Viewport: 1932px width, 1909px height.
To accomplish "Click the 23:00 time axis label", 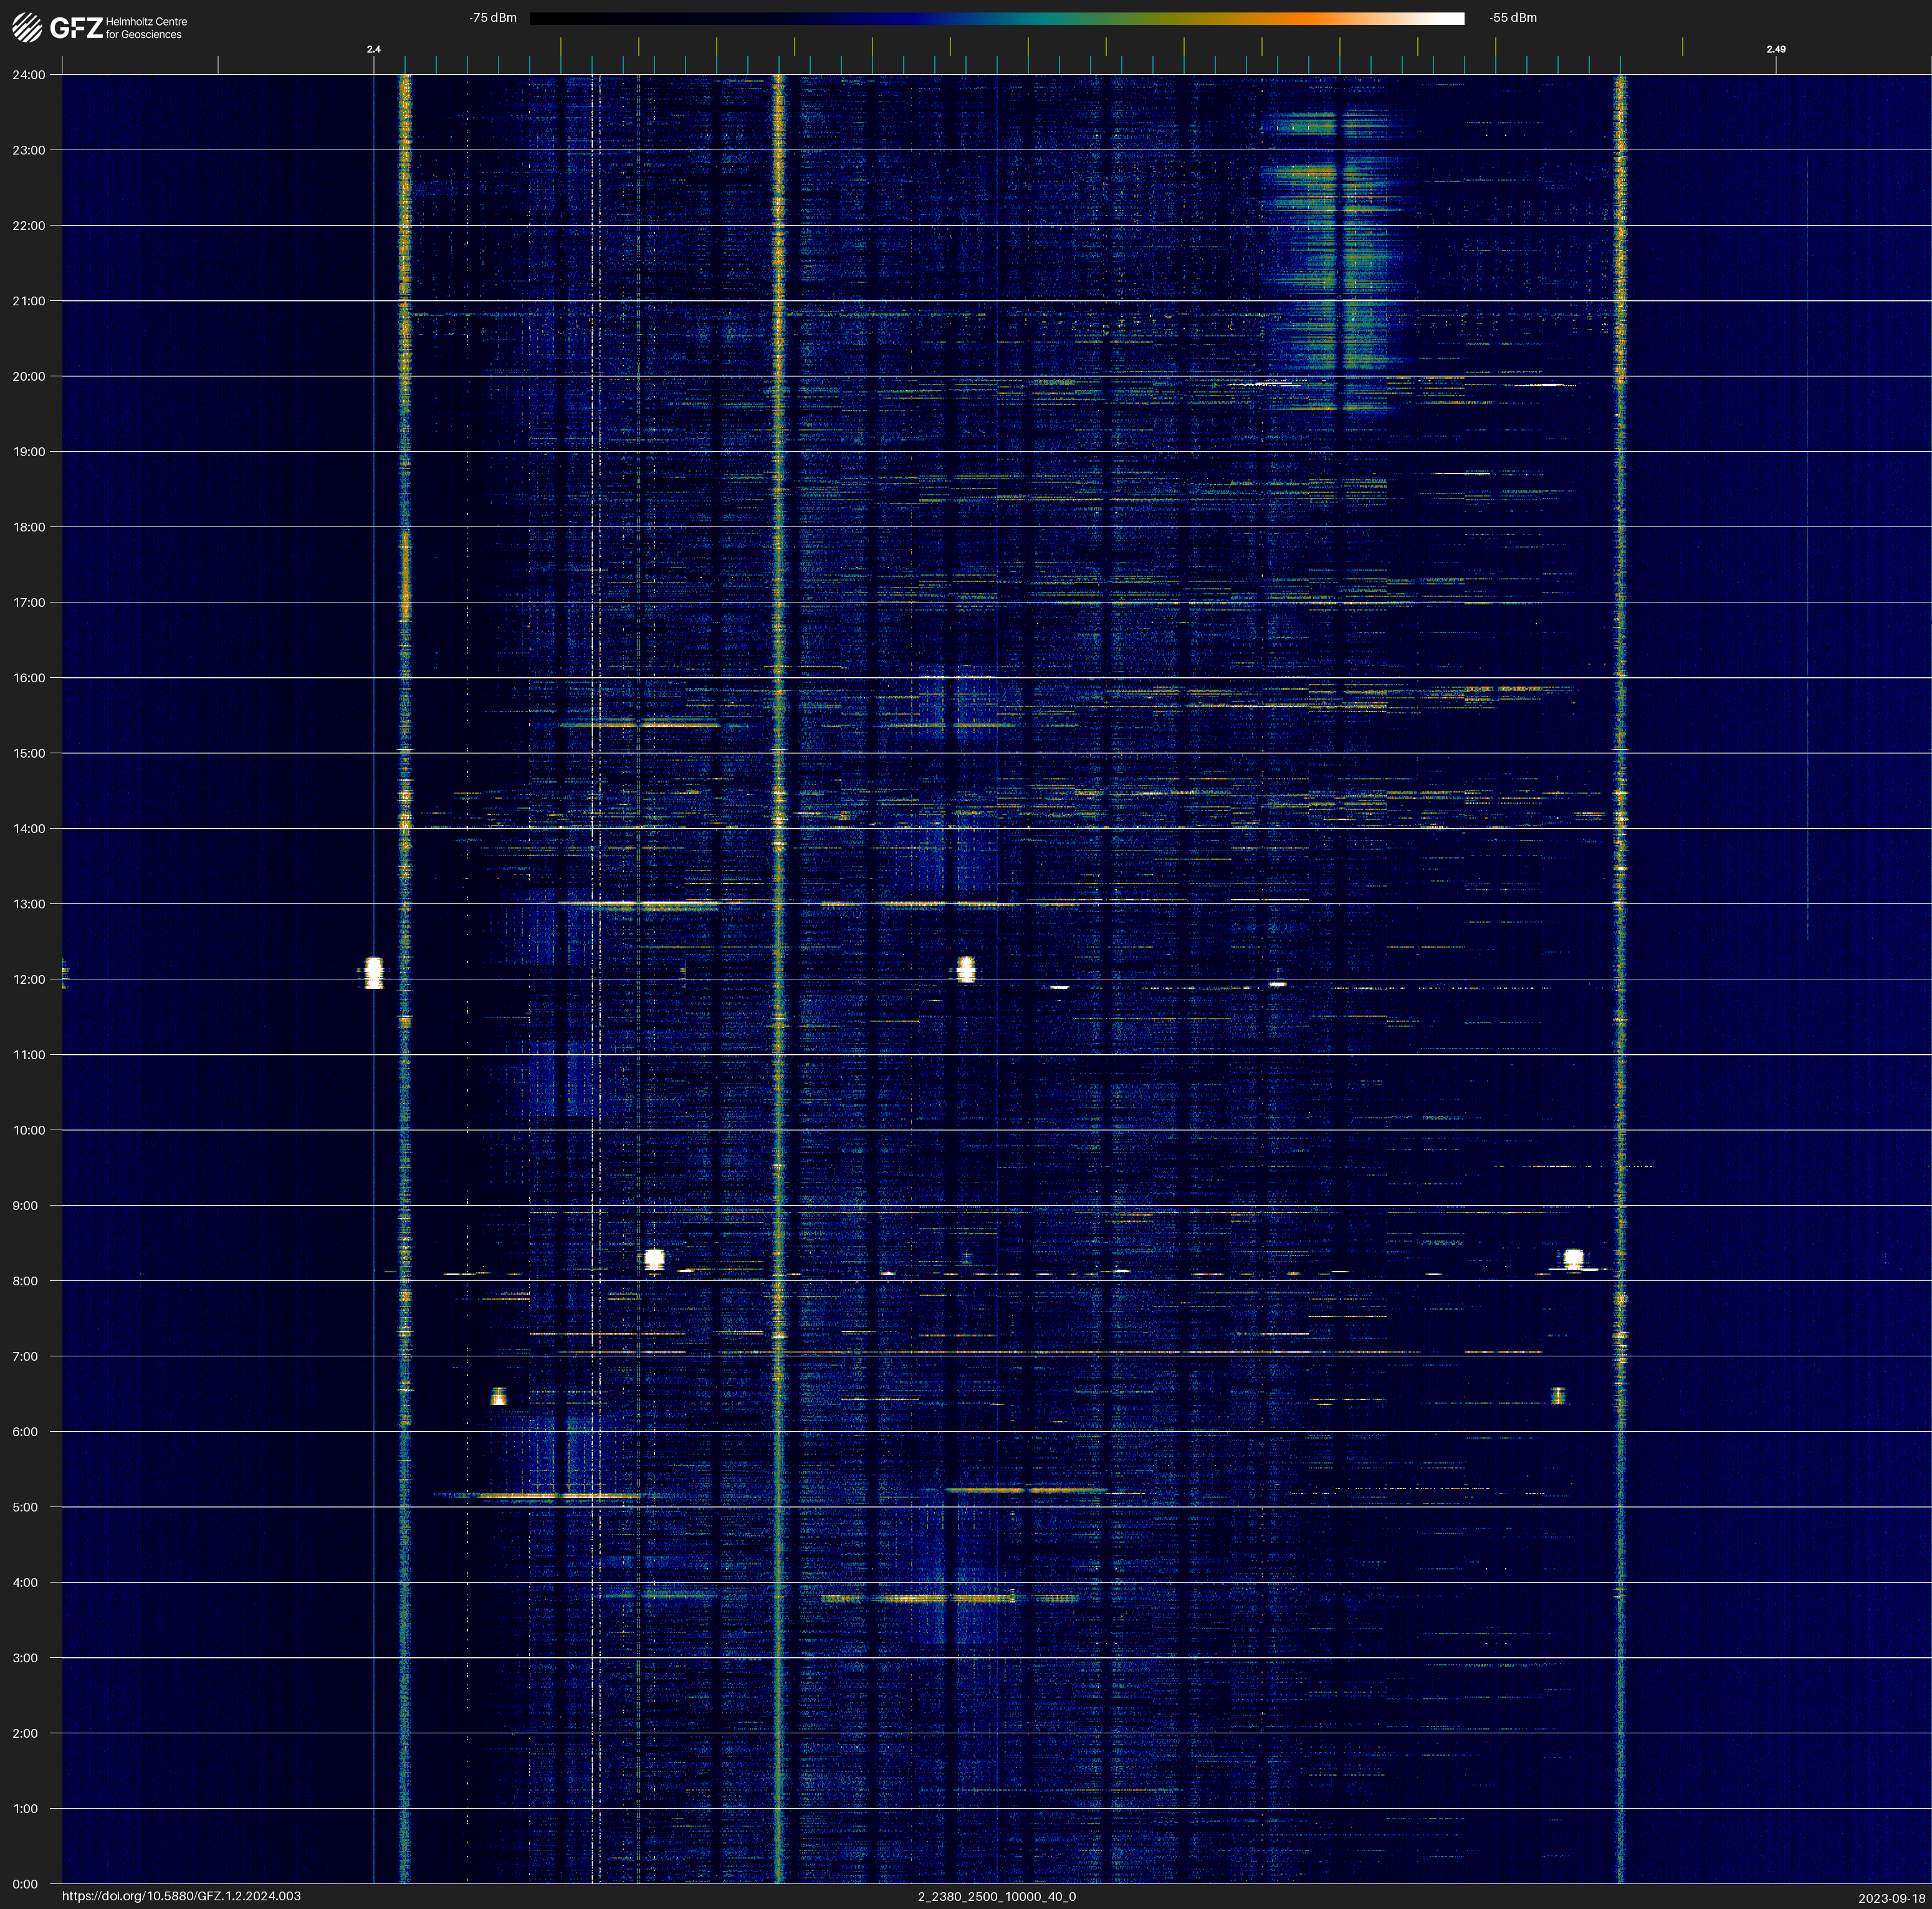I will pyautogui.click(x=29, y=151).
